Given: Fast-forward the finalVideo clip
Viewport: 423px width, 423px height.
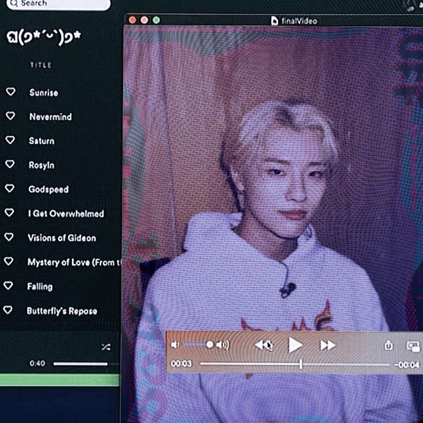Looking at the screenshot, I should pyautogui.click(x=327, y=345).
